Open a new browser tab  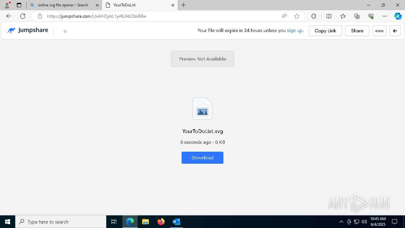[184, 5]
